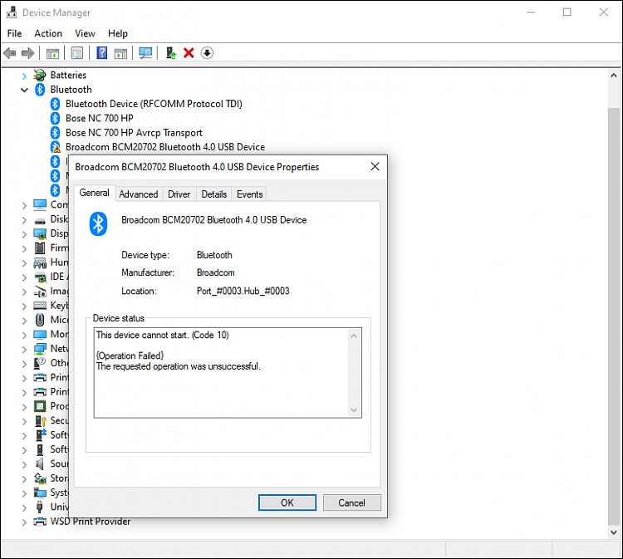Viewport: 623px width, 559px height.
Task: Click the Device Manager tree scrollbar thumb
Action: tap(614, 316)
